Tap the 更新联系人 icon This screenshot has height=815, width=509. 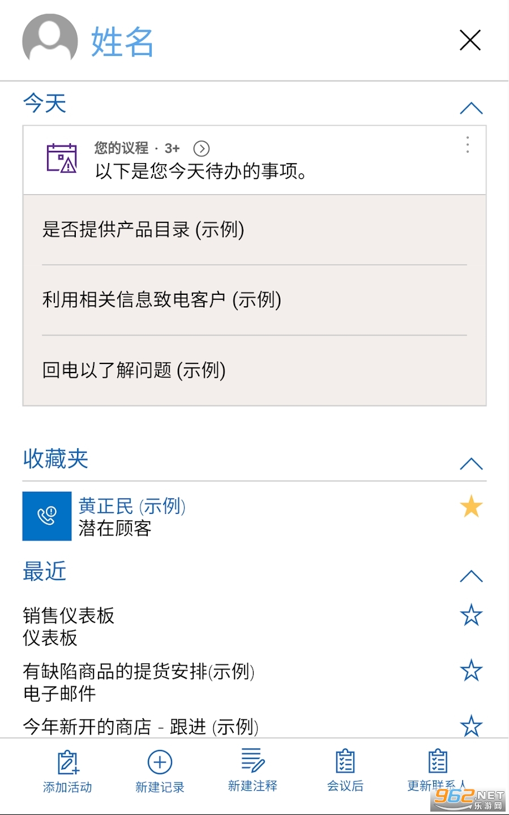tap(437, 762)
